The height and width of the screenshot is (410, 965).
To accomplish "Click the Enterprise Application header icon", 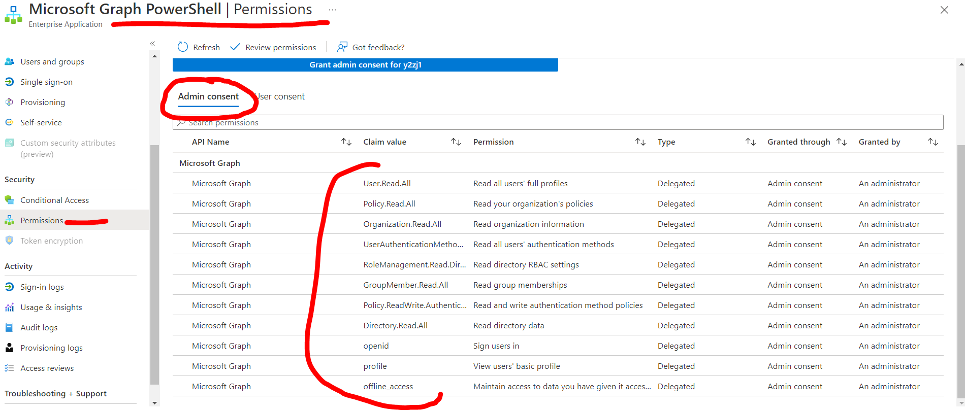I will [x=13, y=15].
